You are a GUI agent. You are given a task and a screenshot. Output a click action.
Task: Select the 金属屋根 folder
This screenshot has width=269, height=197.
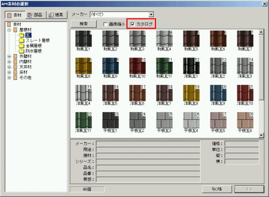pos(33,46)
